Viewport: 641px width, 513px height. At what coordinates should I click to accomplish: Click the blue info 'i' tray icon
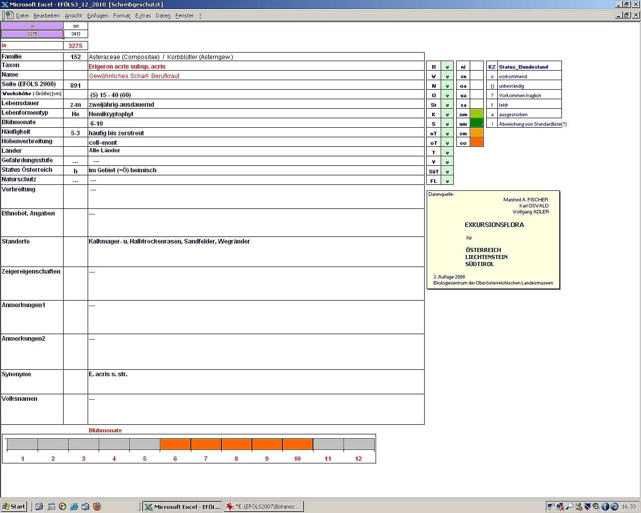tap(605, 506)
